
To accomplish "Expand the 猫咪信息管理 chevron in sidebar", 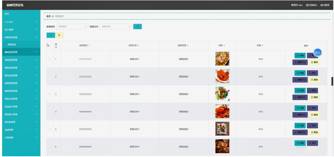I will tap(36, 68).
